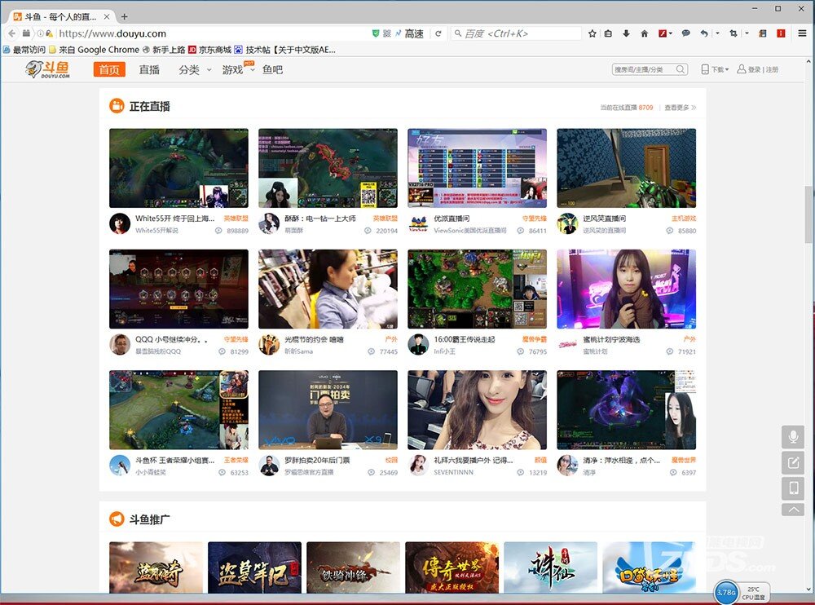Open the 来自 Google Chrome bookmark folder
The height and width of the screenshot is (605, 815).
click(94, 50)
